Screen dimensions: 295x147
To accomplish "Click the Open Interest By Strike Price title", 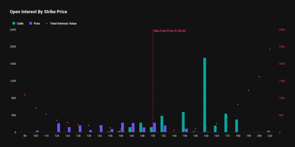I will coord(38,12).
